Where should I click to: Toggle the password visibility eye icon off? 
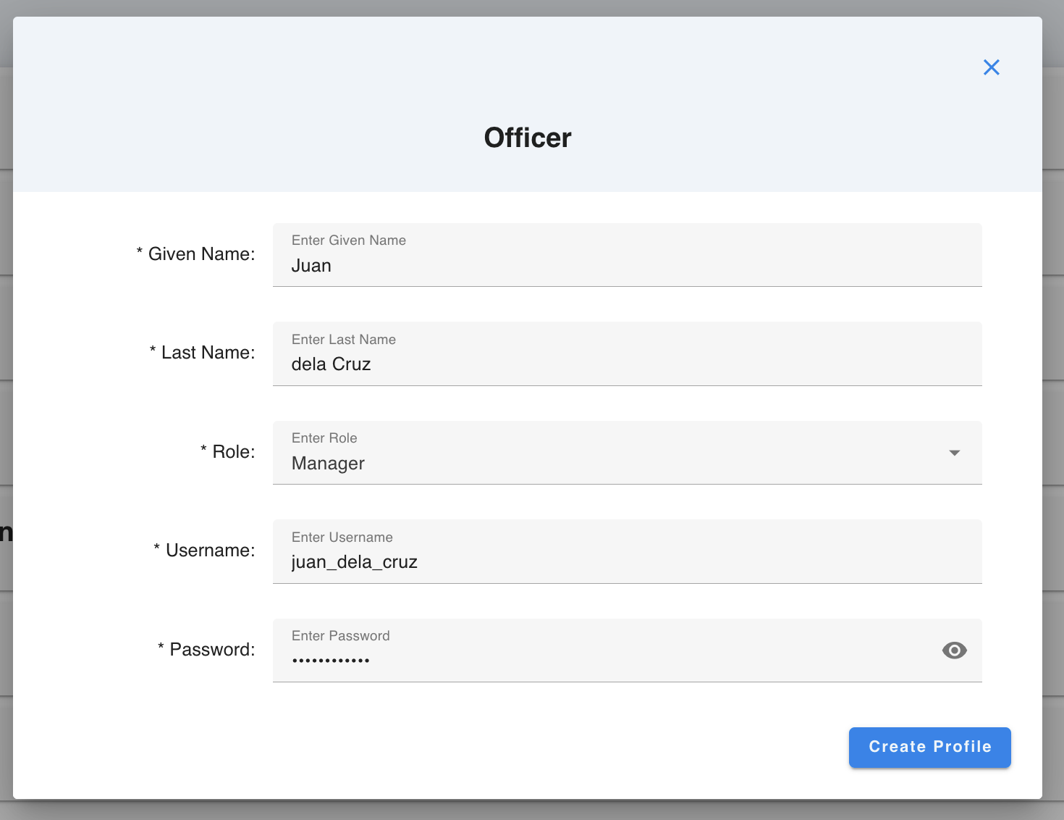tap(954, 650)
